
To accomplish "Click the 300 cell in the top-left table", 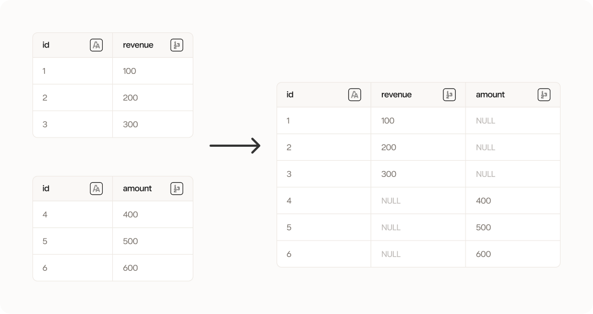I will pyautogui.click(x=153, y=124).
